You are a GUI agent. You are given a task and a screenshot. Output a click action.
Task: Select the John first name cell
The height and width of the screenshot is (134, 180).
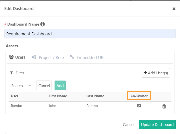tap(52, 106)
